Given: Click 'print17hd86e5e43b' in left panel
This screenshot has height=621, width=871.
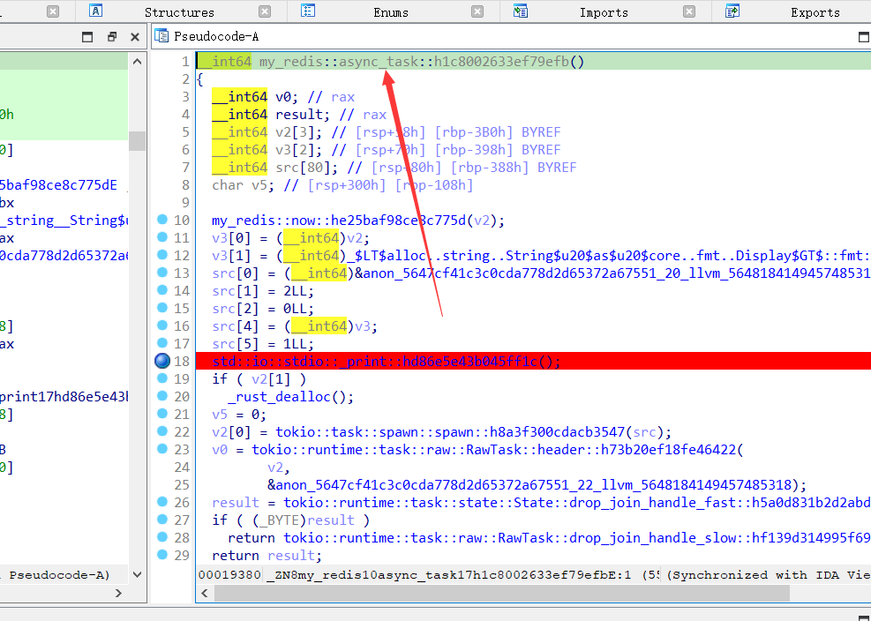Looking at the screenshot, I should [64, 397].
